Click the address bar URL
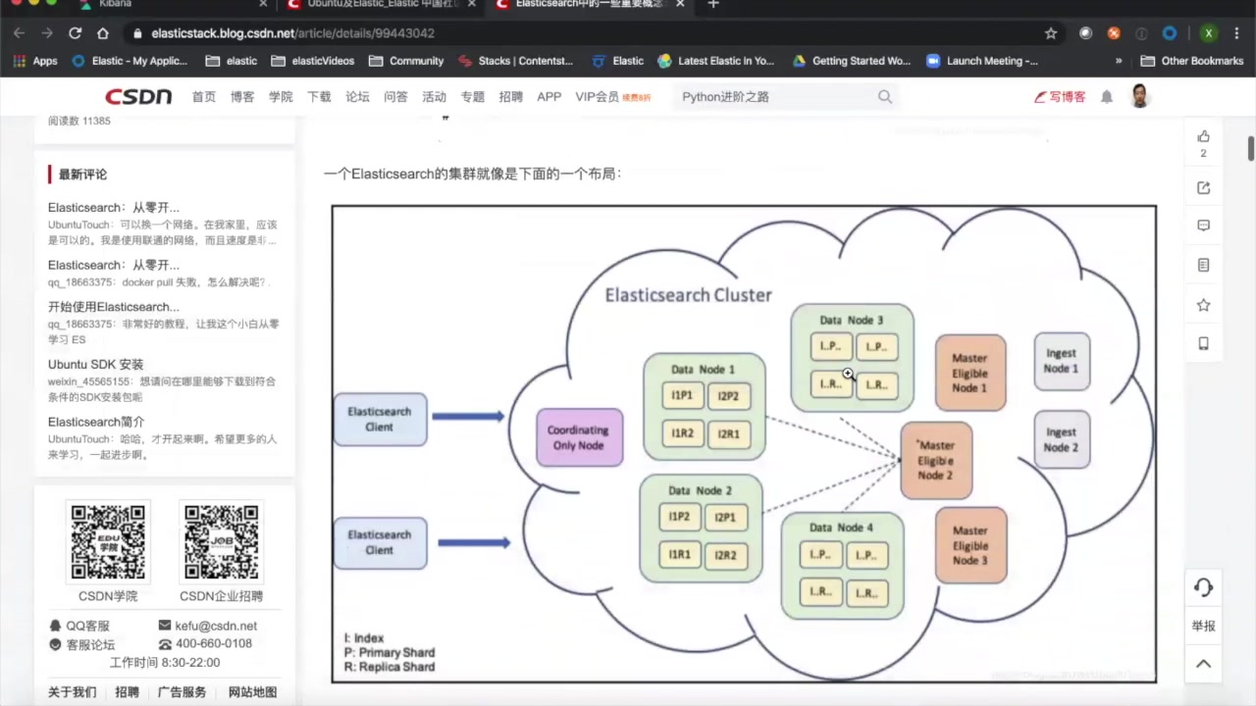This screenshot has height=706, width=1256. [x=292, y=33]
